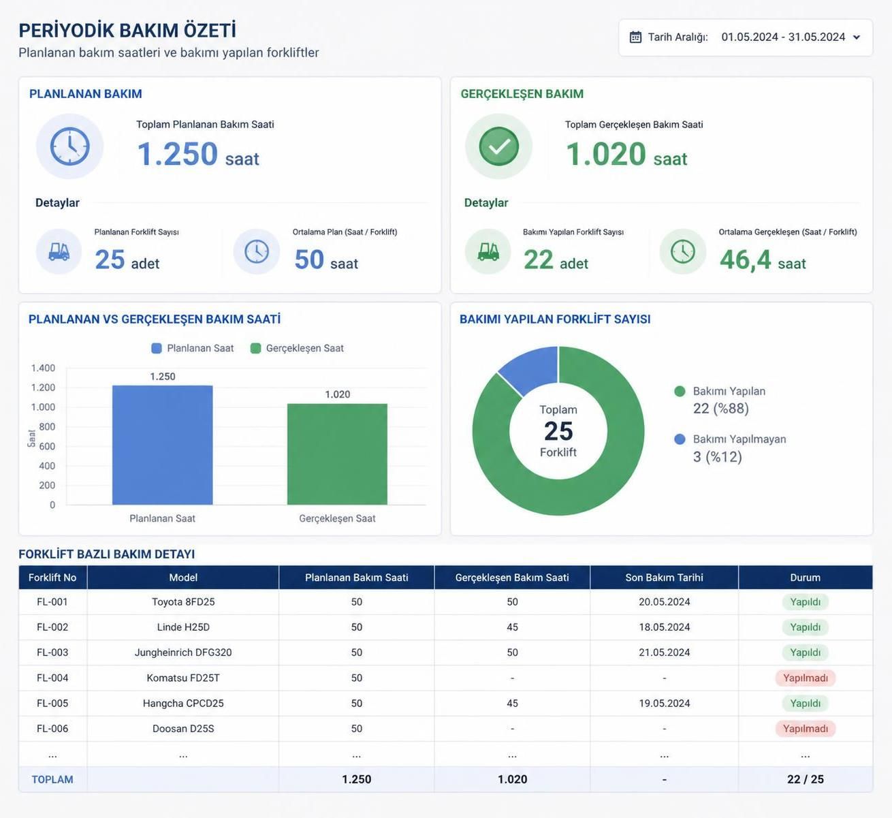
Task: Toggle the Gerçekleşen Saat legend swatch
Action: pos(256,348)
